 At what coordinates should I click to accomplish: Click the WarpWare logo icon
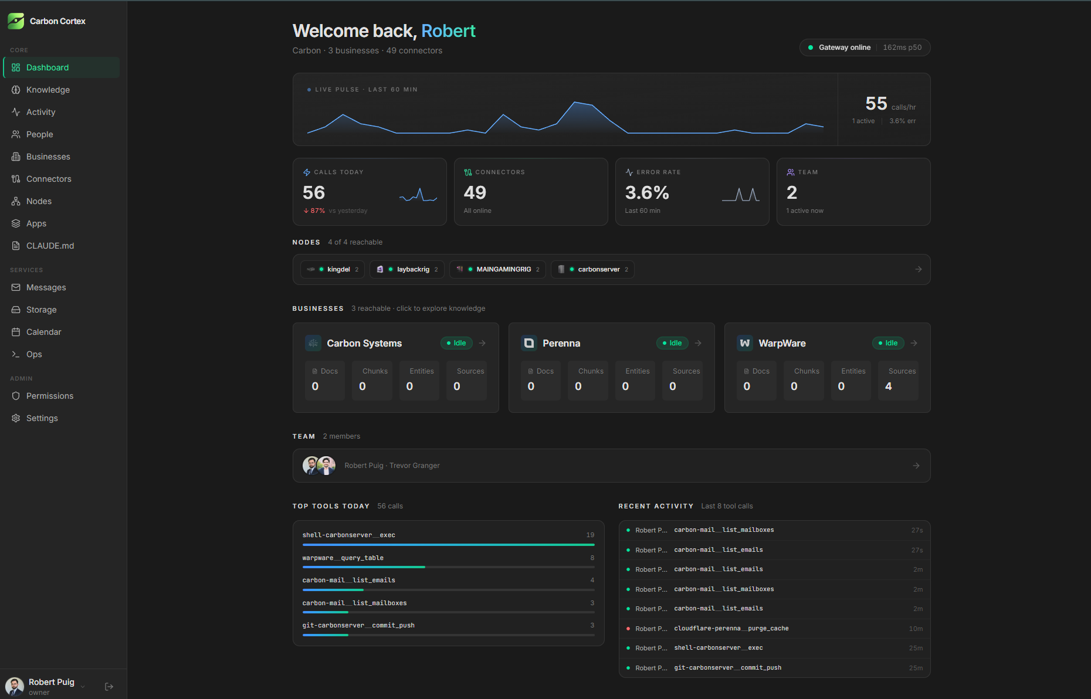[x=745, y=343]
